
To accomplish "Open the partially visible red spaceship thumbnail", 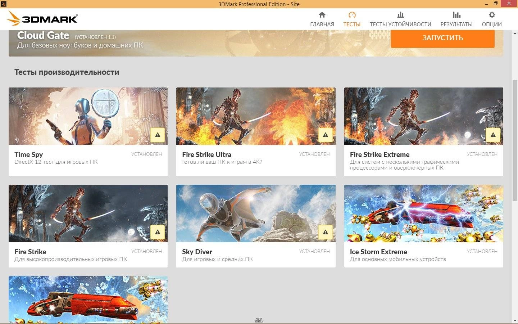I will [x=88, y=300].
